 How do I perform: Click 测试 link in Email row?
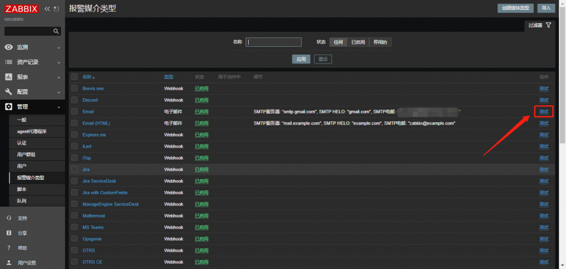tap(544, 112)
